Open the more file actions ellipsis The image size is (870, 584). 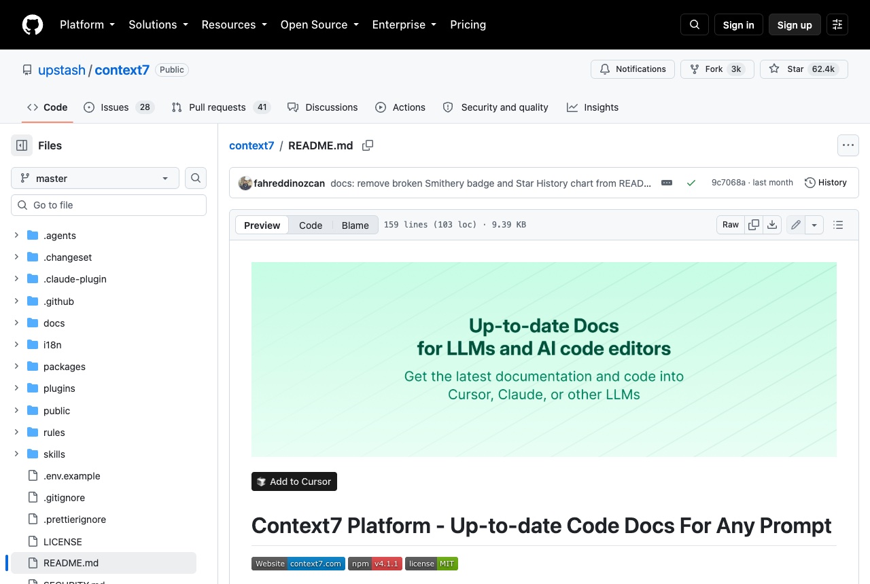tap(848, 145)
